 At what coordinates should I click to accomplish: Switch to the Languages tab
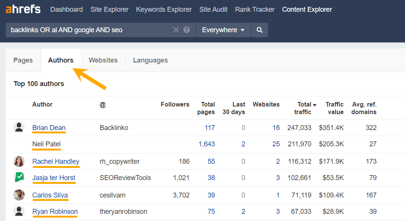[150, 60]
